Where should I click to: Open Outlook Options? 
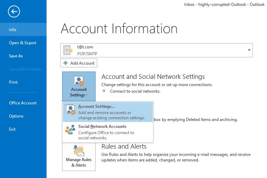(x=23, y=116)
